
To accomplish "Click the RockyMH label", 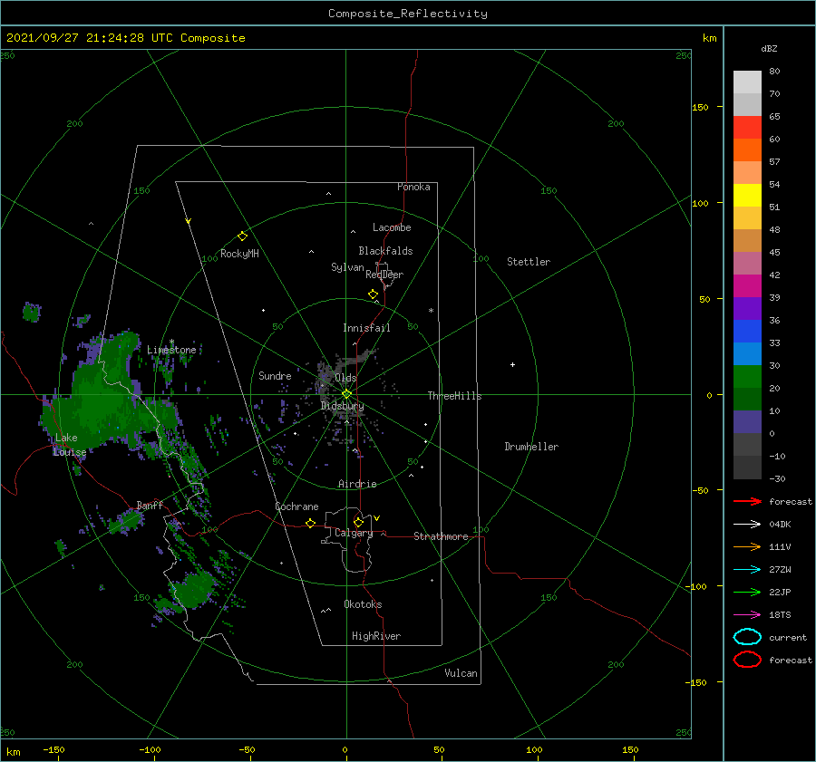I will (239, 254).
